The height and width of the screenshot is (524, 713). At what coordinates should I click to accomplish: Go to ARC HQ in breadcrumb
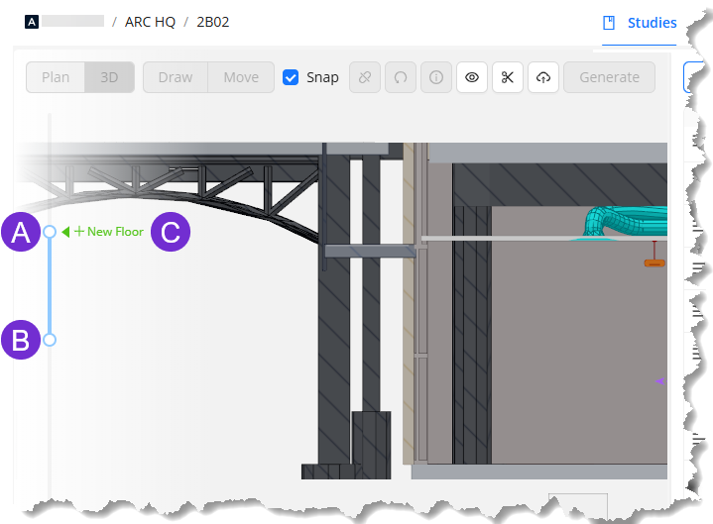coord(150,22)
